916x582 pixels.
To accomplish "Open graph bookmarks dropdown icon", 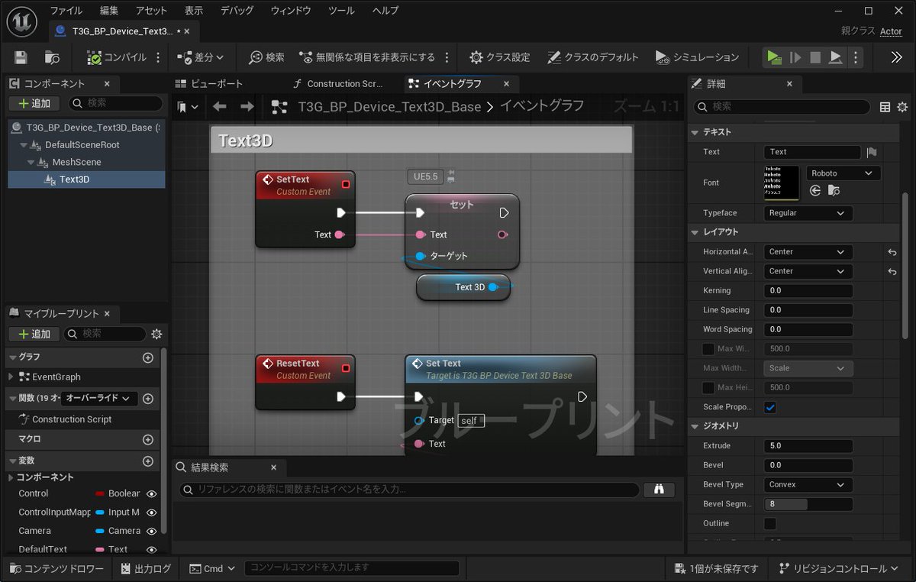I will (x=188, y=107).
